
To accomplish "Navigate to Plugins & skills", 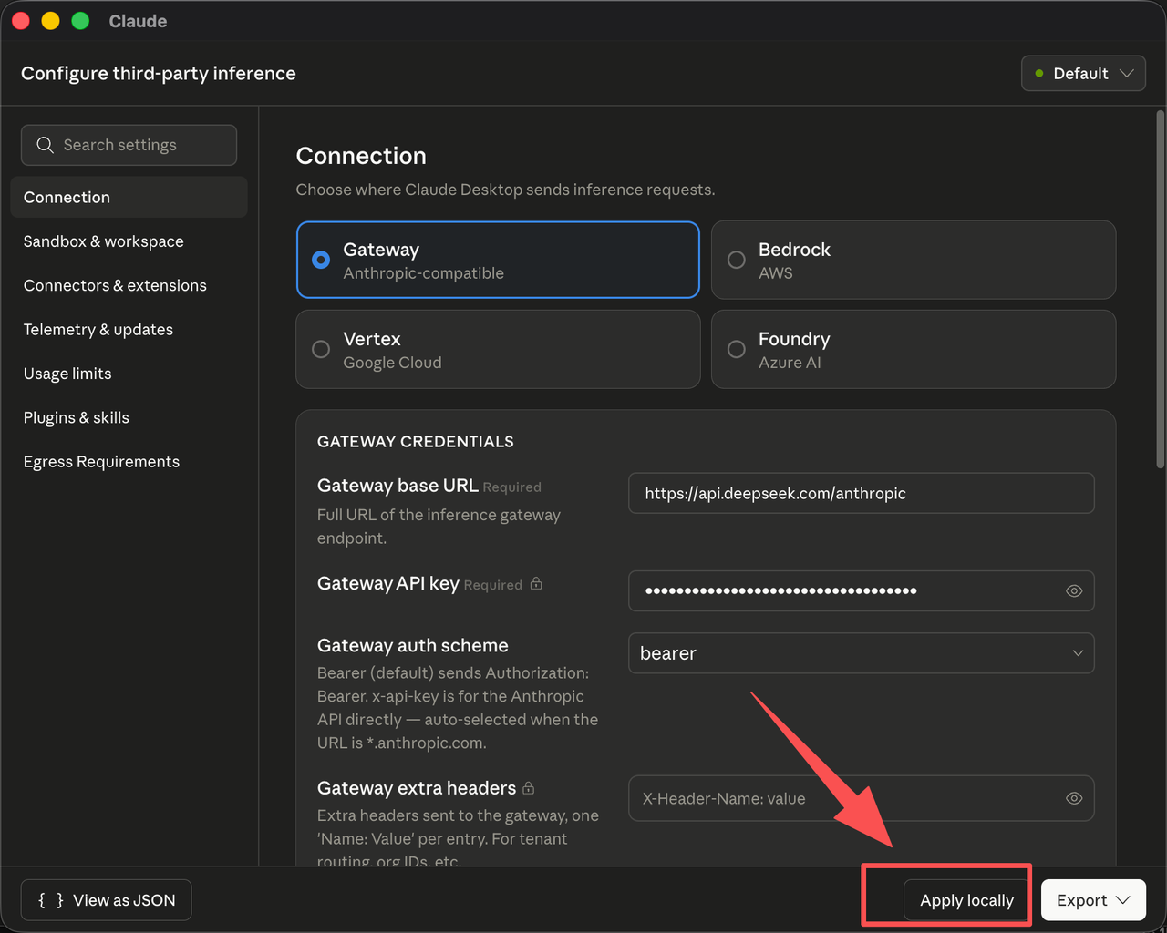I will (129, 417).
